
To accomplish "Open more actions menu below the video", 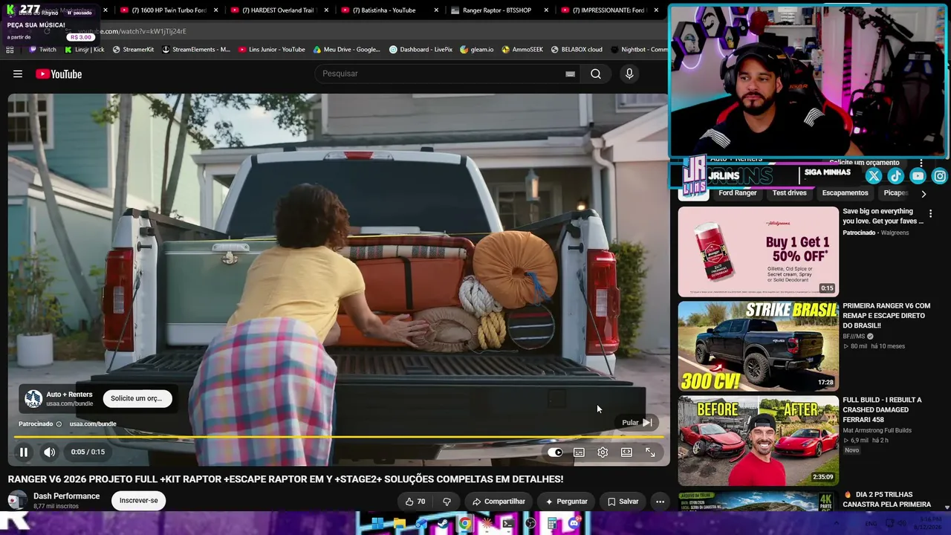I will click(660, 502).
